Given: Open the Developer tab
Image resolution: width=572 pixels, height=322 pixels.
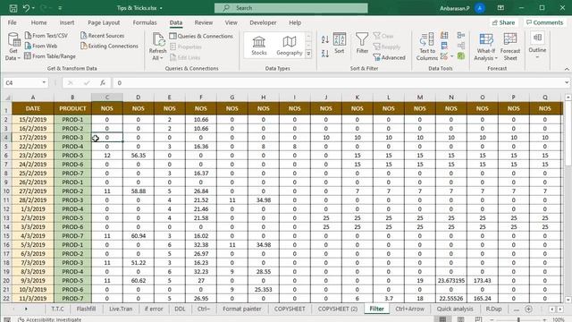Looking at the screenshot, I should point(263,22).
